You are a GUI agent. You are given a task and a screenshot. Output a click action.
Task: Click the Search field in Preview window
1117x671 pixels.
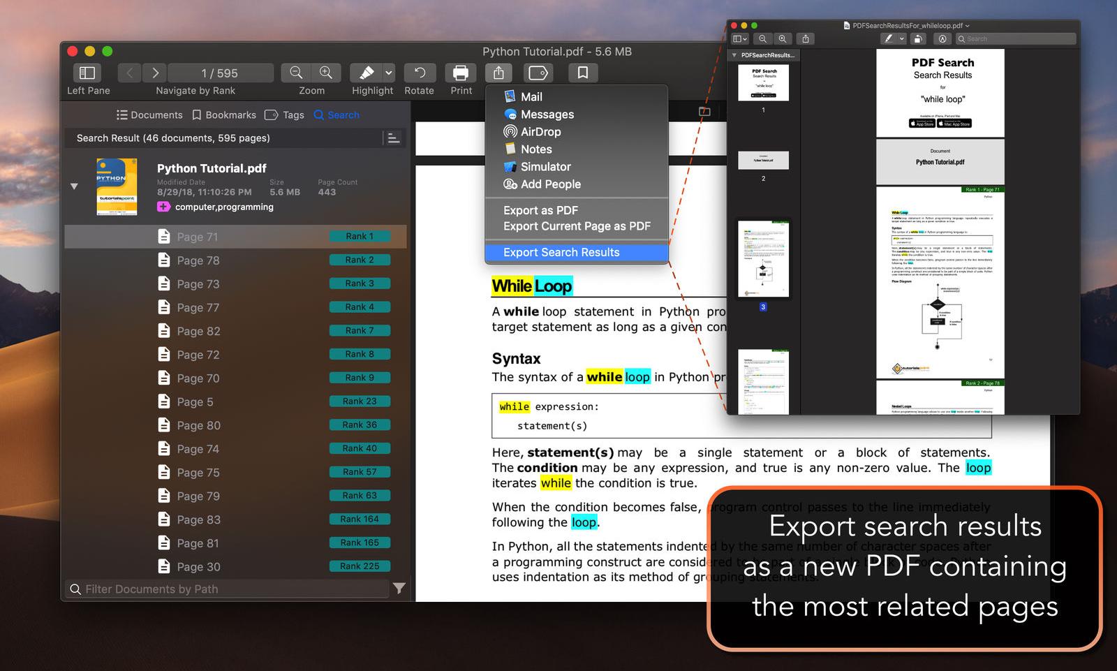[x=1016, y=39]
